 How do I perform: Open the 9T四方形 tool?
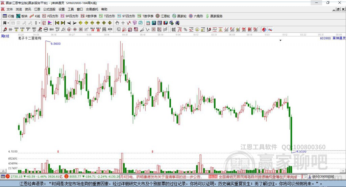pos(126,16)
